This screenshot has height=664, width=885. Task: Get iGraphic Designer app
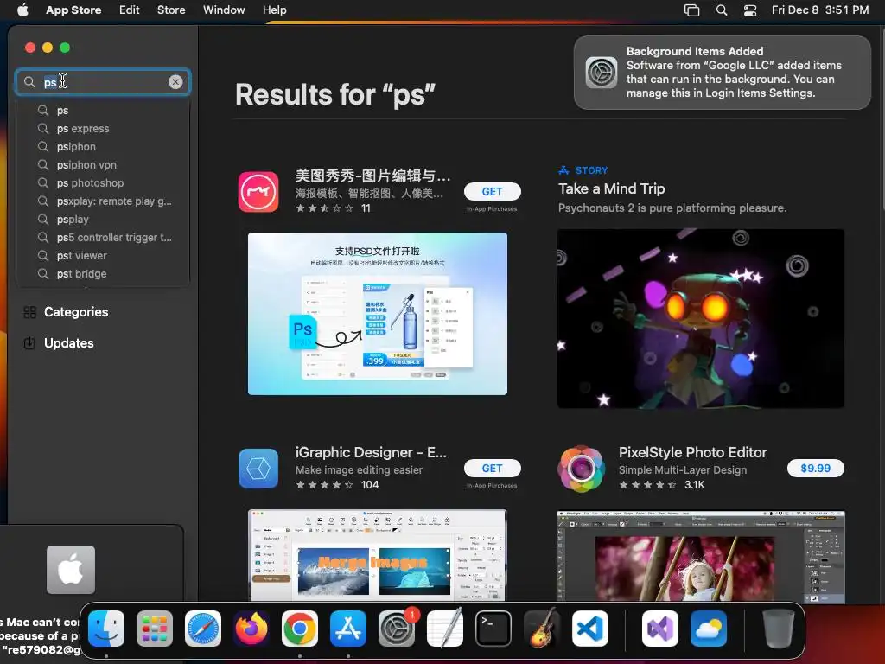[492, 468]
